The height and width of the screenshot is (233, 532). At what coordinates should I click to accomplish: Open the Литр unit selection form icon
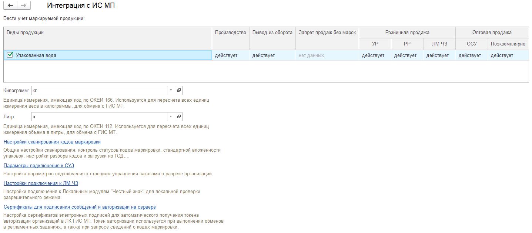179,117
